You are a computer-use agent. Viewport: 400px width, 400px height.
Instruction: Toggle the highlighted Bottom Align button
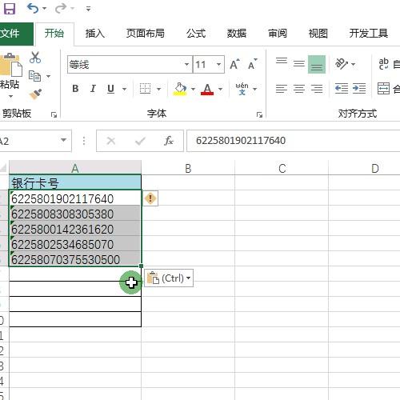pyautogui.click(x=317, y=64)
